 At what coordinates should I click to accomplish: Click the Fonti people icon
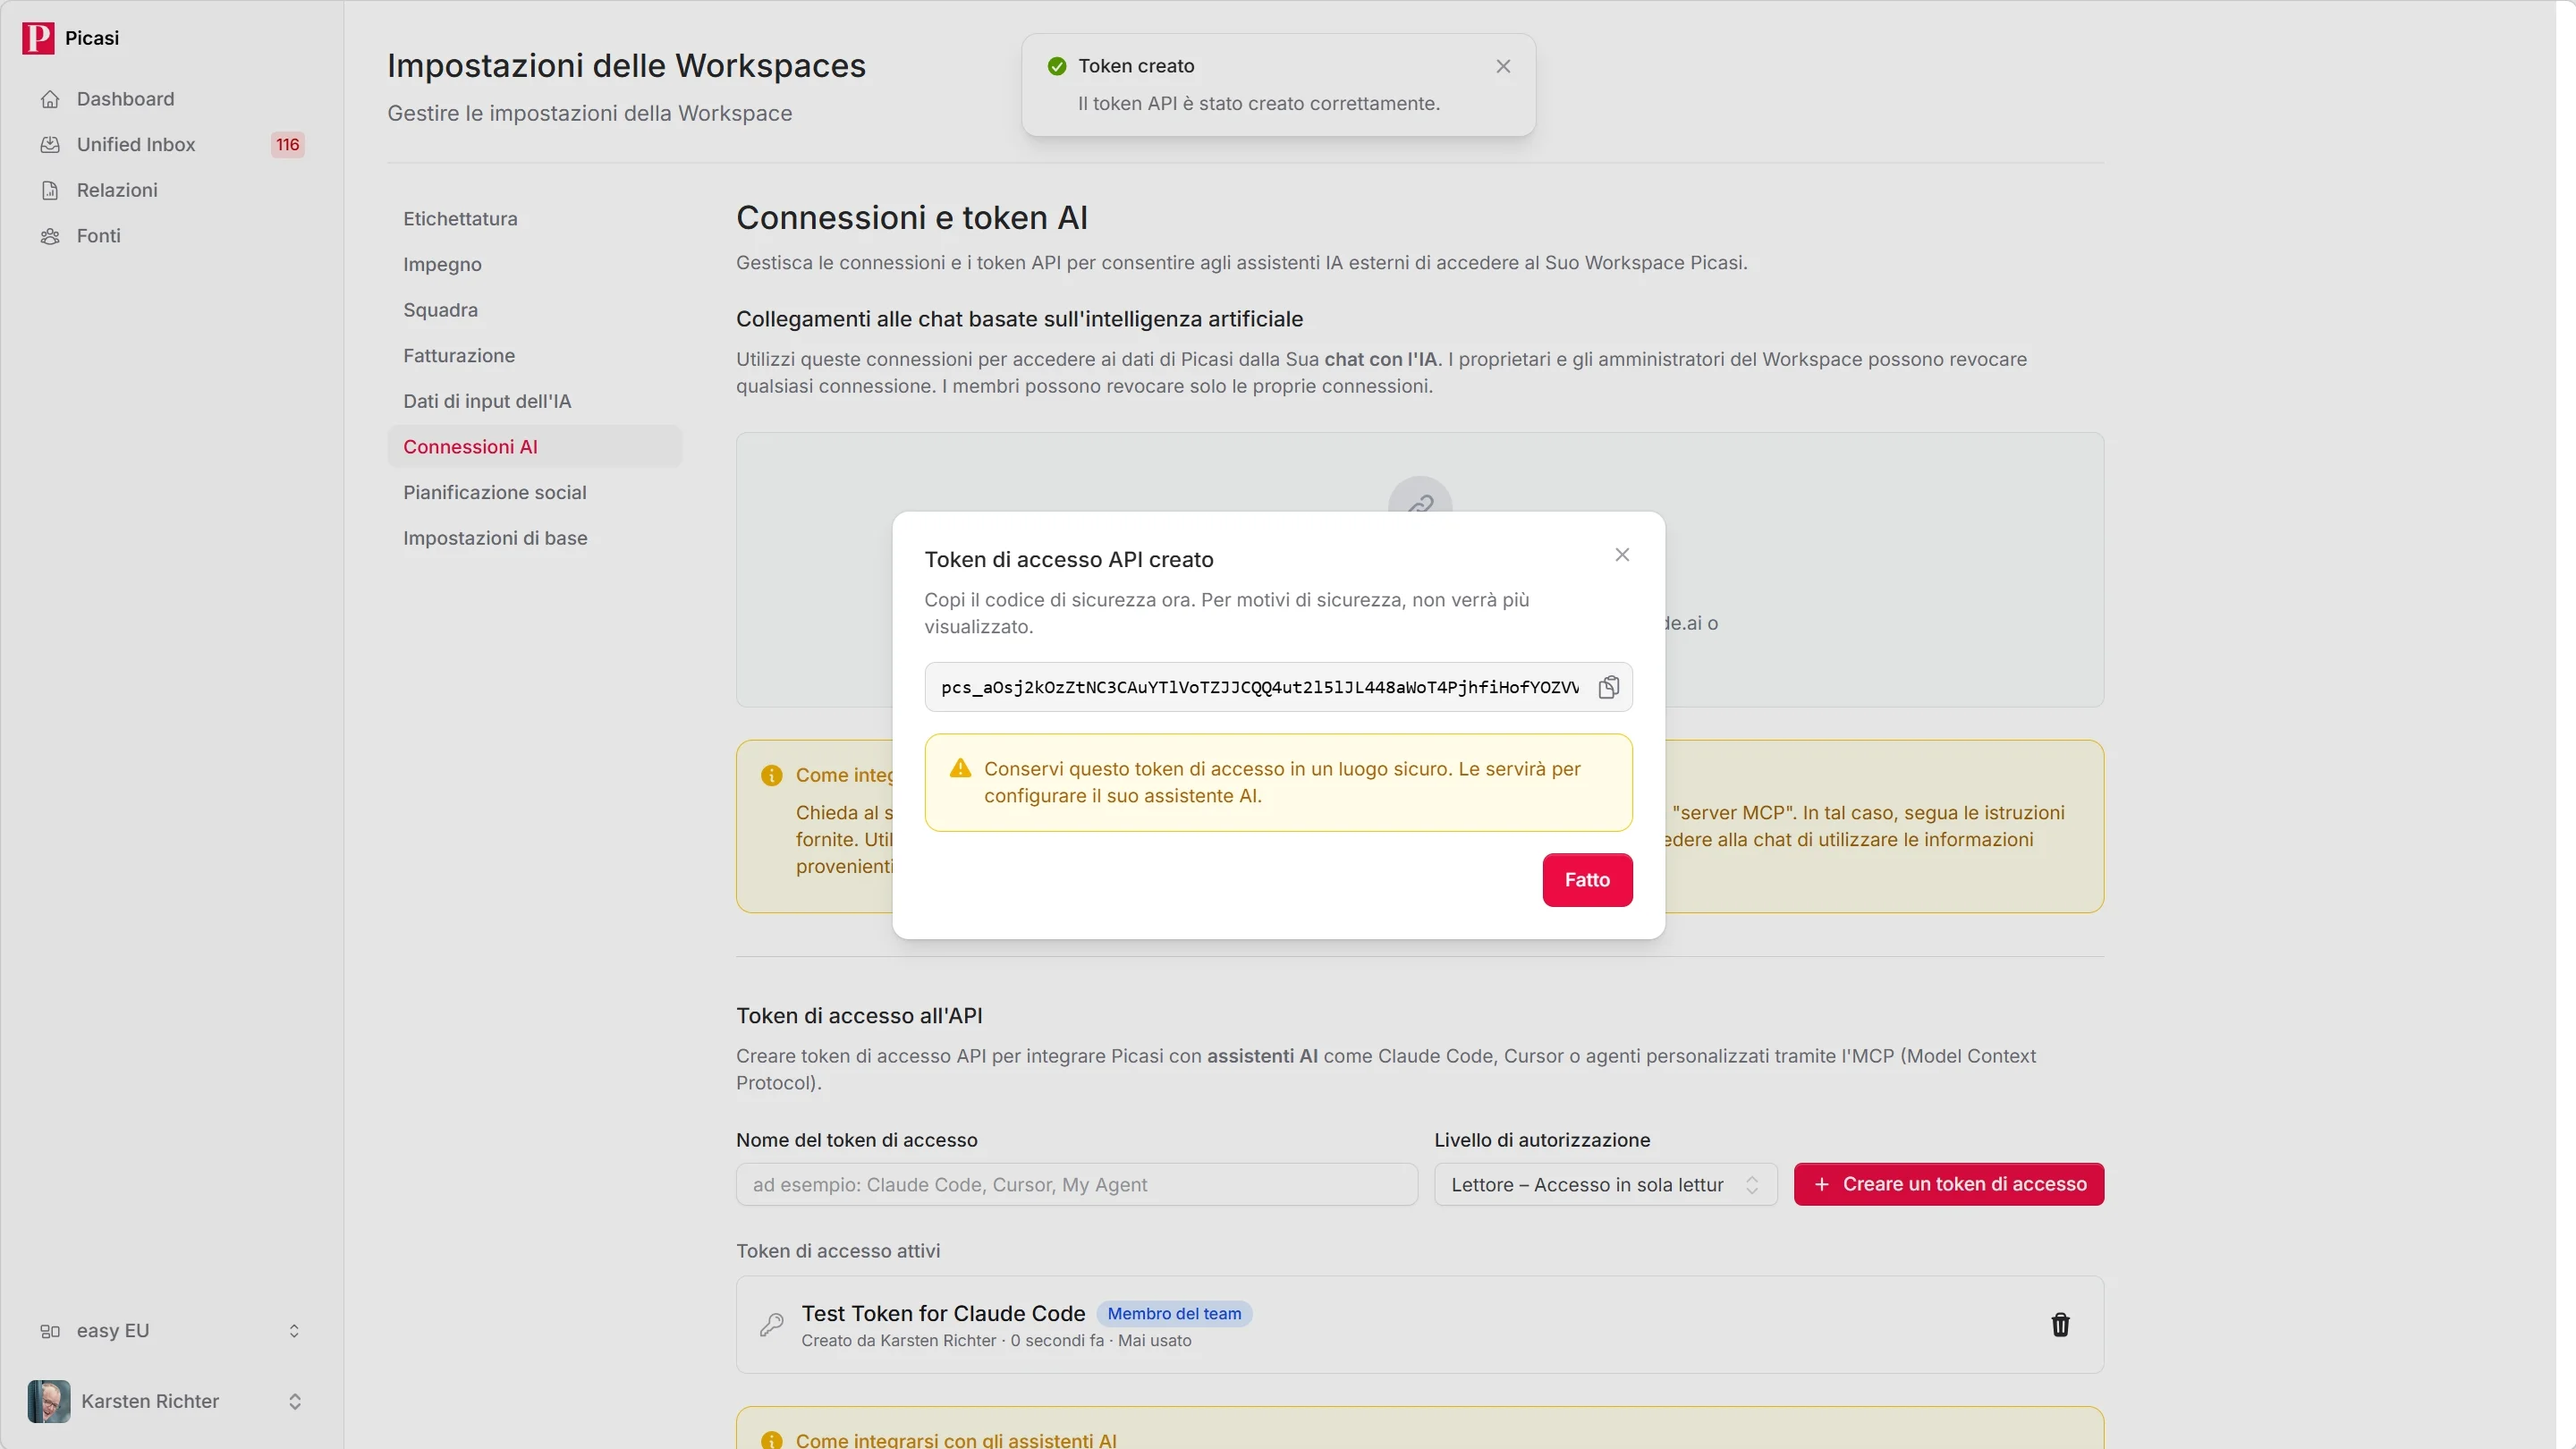coord(50,236)
